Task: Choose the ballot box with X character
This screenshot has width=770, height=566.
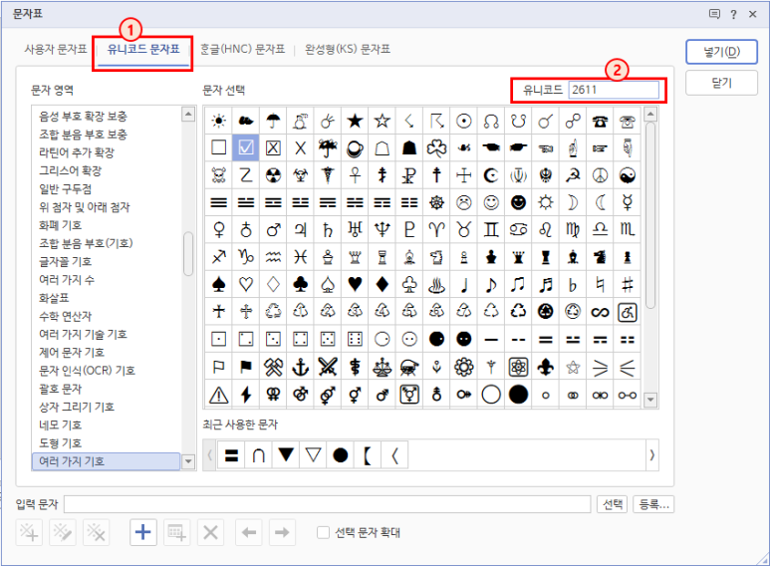Action: (x=273, y=147)
